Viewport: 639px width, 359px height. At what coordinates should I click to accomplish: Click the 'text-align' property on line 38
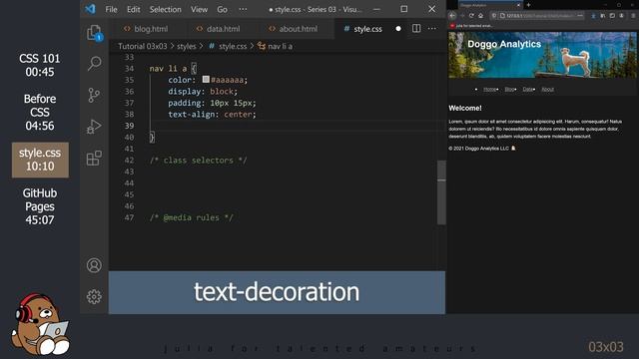(x=191, y=115)
